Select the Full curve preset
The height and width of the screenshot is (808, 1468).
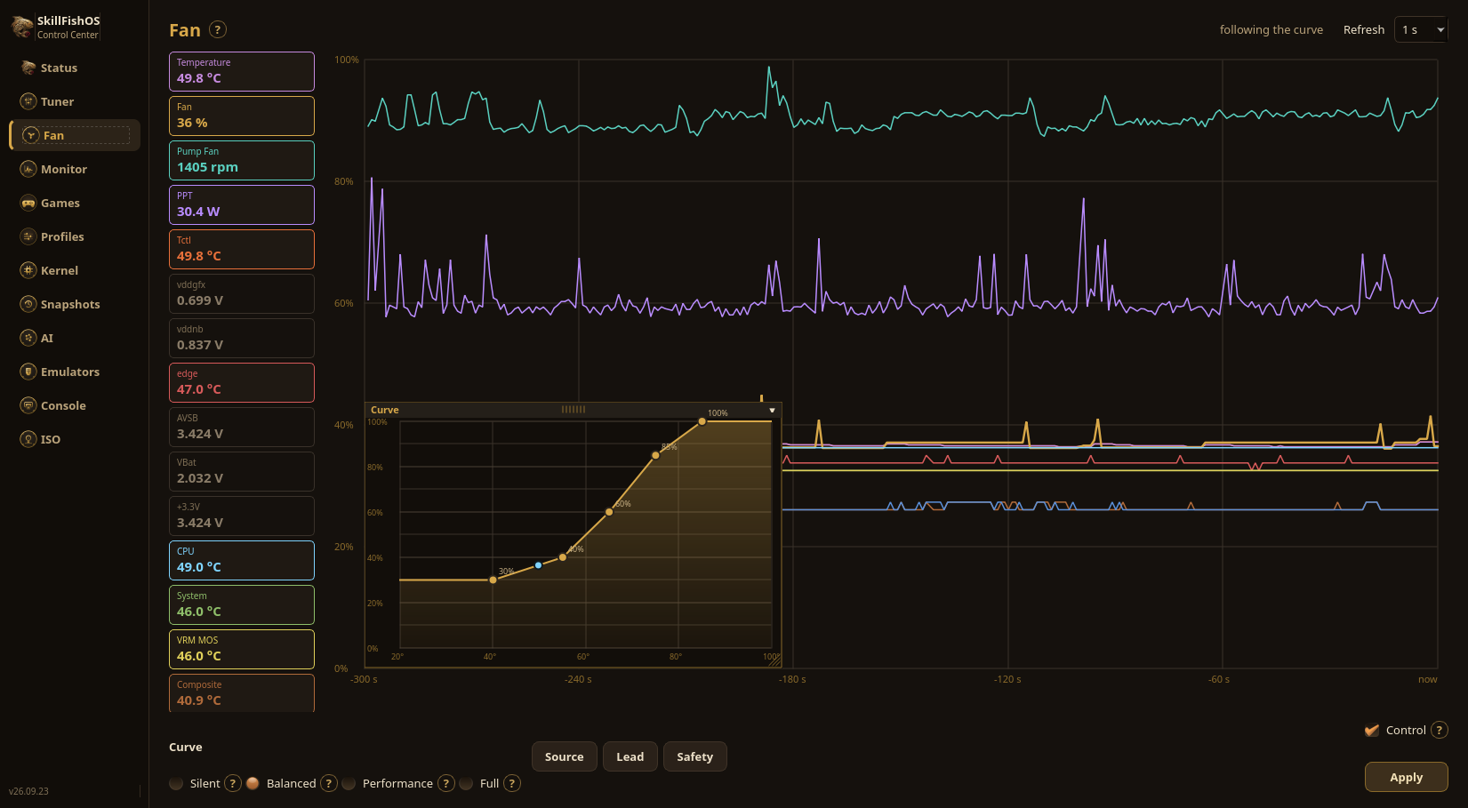coord(466,783)
